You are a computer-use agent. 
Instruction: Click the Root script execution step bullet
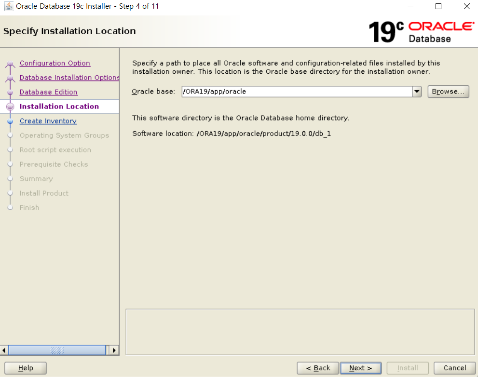coord(10,150)
